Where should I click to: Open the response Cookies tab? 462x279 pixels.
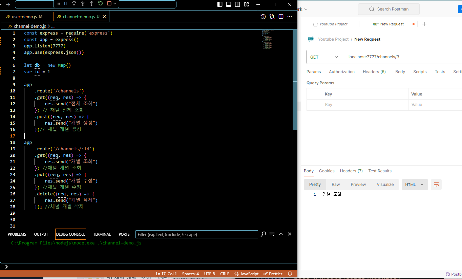pyautogui.click(x=327, y=171)
